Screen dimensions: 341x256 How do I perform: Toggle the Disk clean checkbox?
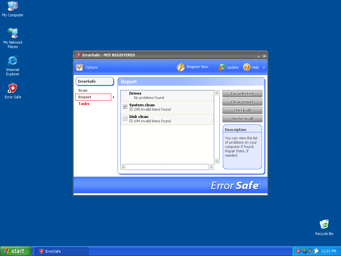coord(125,119)
